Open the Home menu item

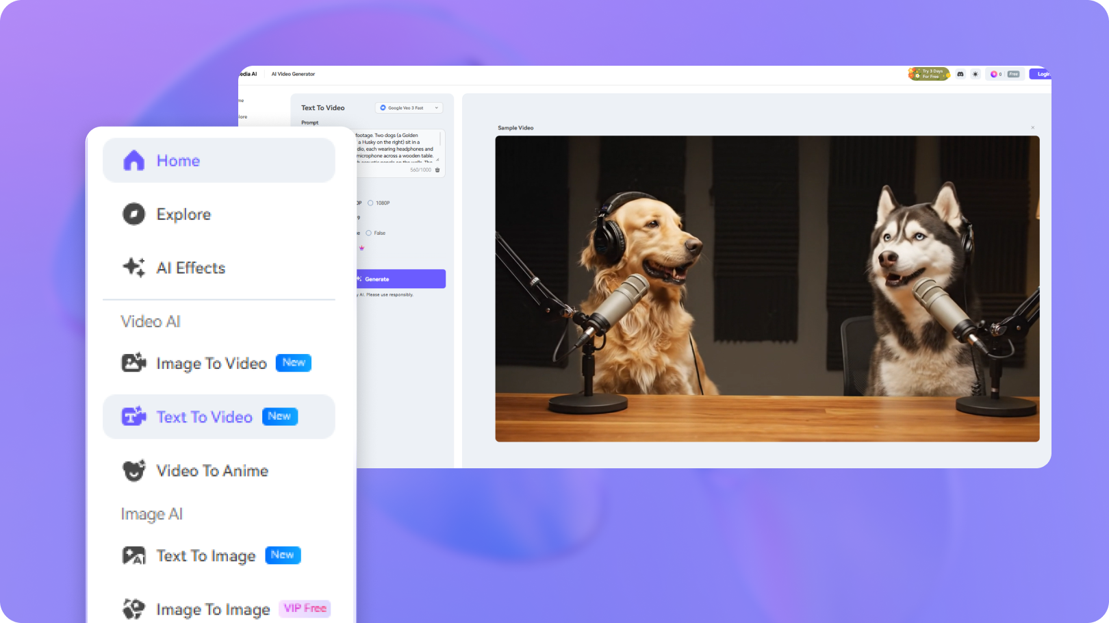coord(219,160)
